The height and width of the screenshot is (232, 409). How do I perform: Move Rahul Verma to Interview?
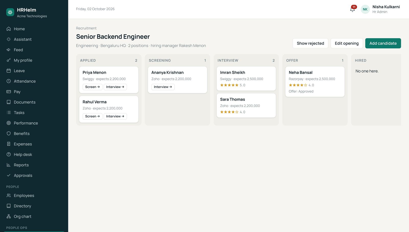(x=115, y=116)
